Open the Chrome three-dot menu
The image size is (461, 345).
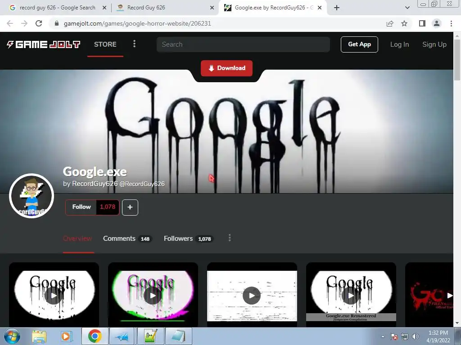451,23
